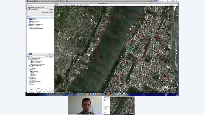
Task: Select the Add Polygon toolbar icon
Action: coord(62,5)
